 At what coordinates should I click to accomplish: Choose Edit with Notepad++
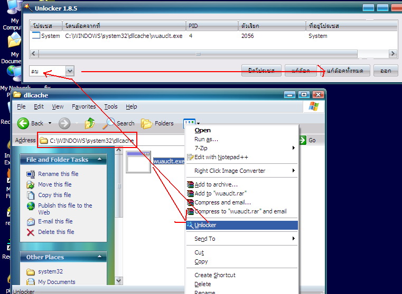click(x=242, y=157)
